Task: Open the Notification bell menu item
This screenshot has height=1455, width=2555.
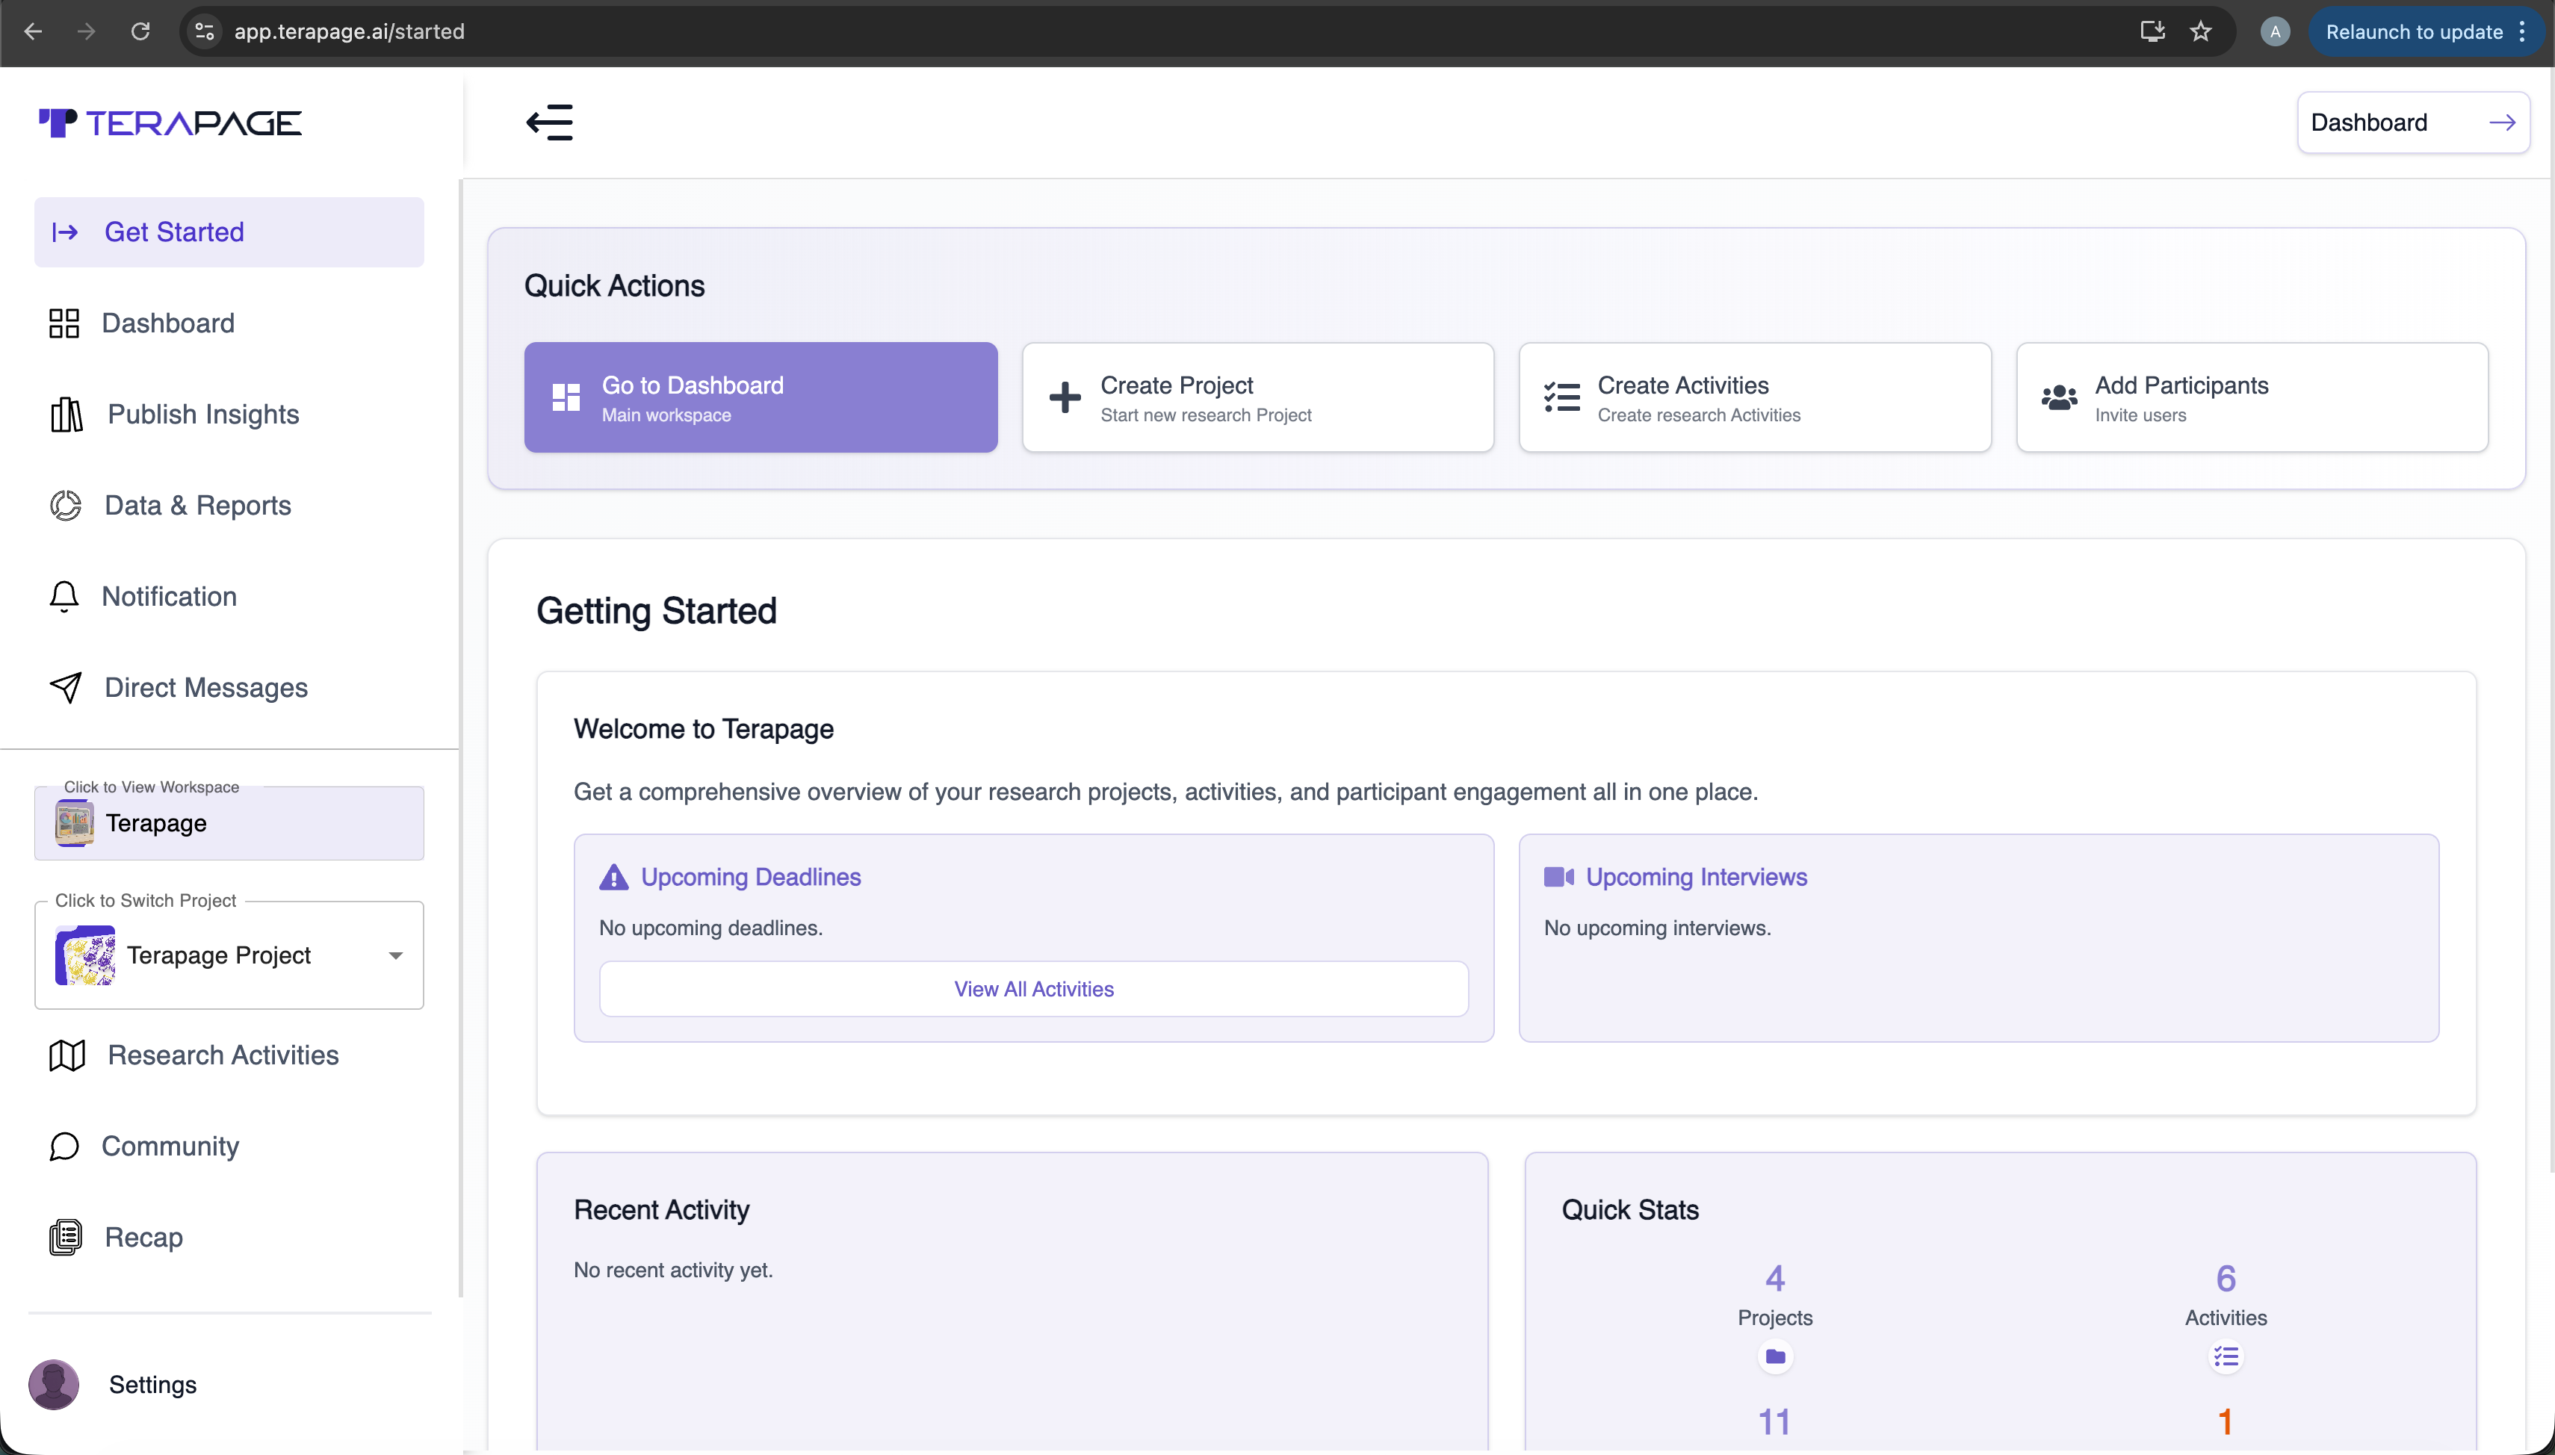Action: (169, 597)
